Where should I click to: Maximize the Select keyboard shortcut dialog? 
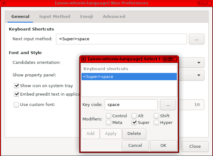tap(170, 59)
